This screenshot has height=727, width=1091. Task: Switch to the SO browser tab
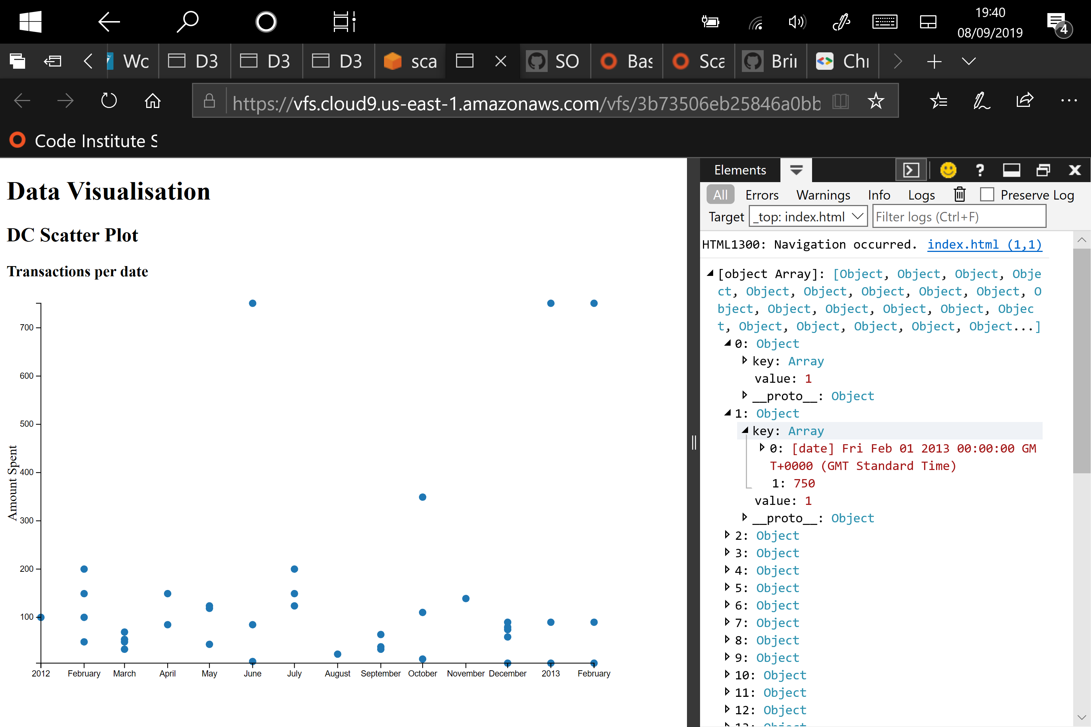point(555,61)
